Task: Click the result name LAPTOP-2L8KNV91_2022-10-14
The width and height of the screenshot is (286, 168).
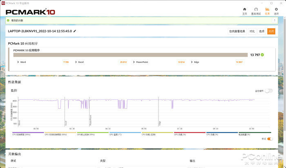Action: pyautogui.click(x=40, y=31)
